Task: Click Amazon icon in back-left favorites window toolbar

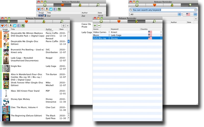Action: click(47, 9)
